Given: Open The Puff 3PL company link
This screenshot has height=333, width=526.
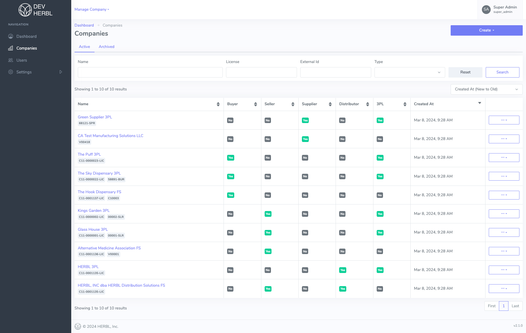Looking at the screenshot, I should pyautogui.click(x=89, y=154).
